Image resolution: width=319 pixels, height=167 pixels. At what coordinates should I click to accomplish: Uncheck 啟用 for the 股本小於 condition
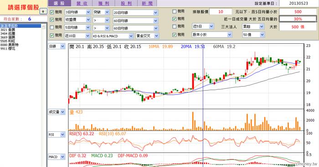click(175, 35)
